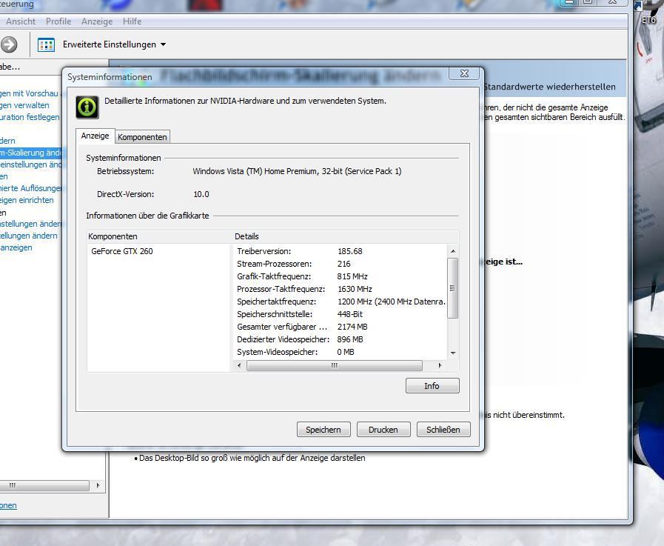Click the sidebar horizontal scrollbar thumb
664x546 pixels.
44,485
